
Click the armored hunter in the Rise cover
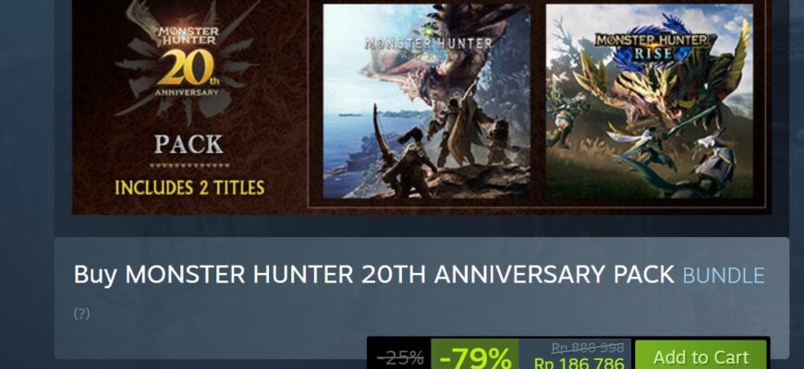(x=713, y=164)
